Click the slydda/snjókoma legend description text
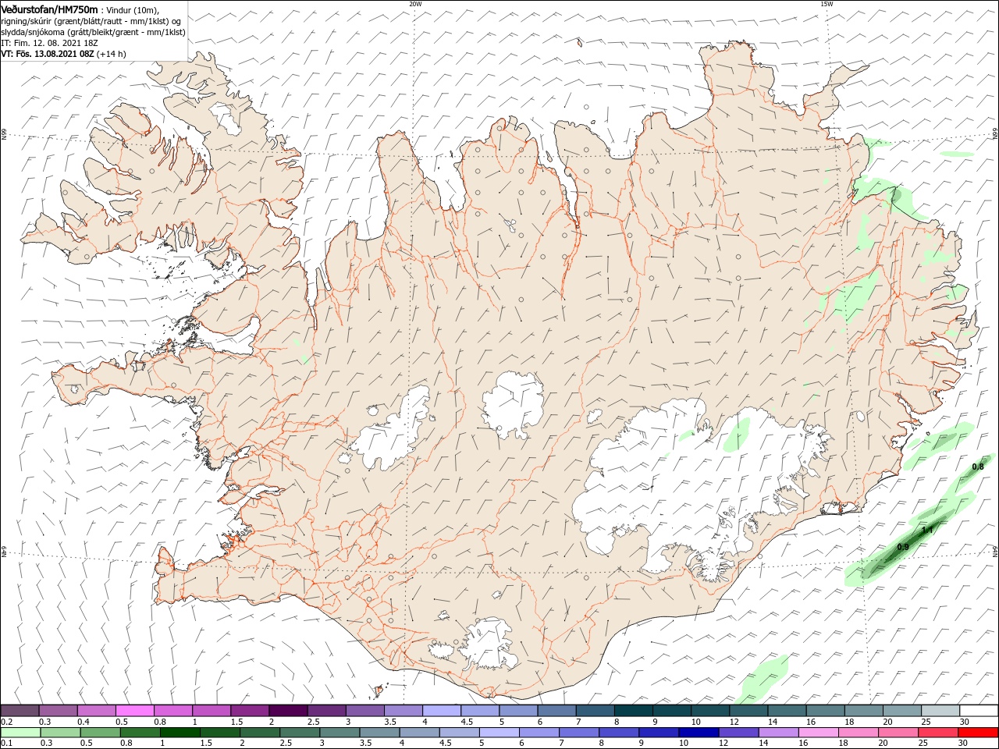 93,32
